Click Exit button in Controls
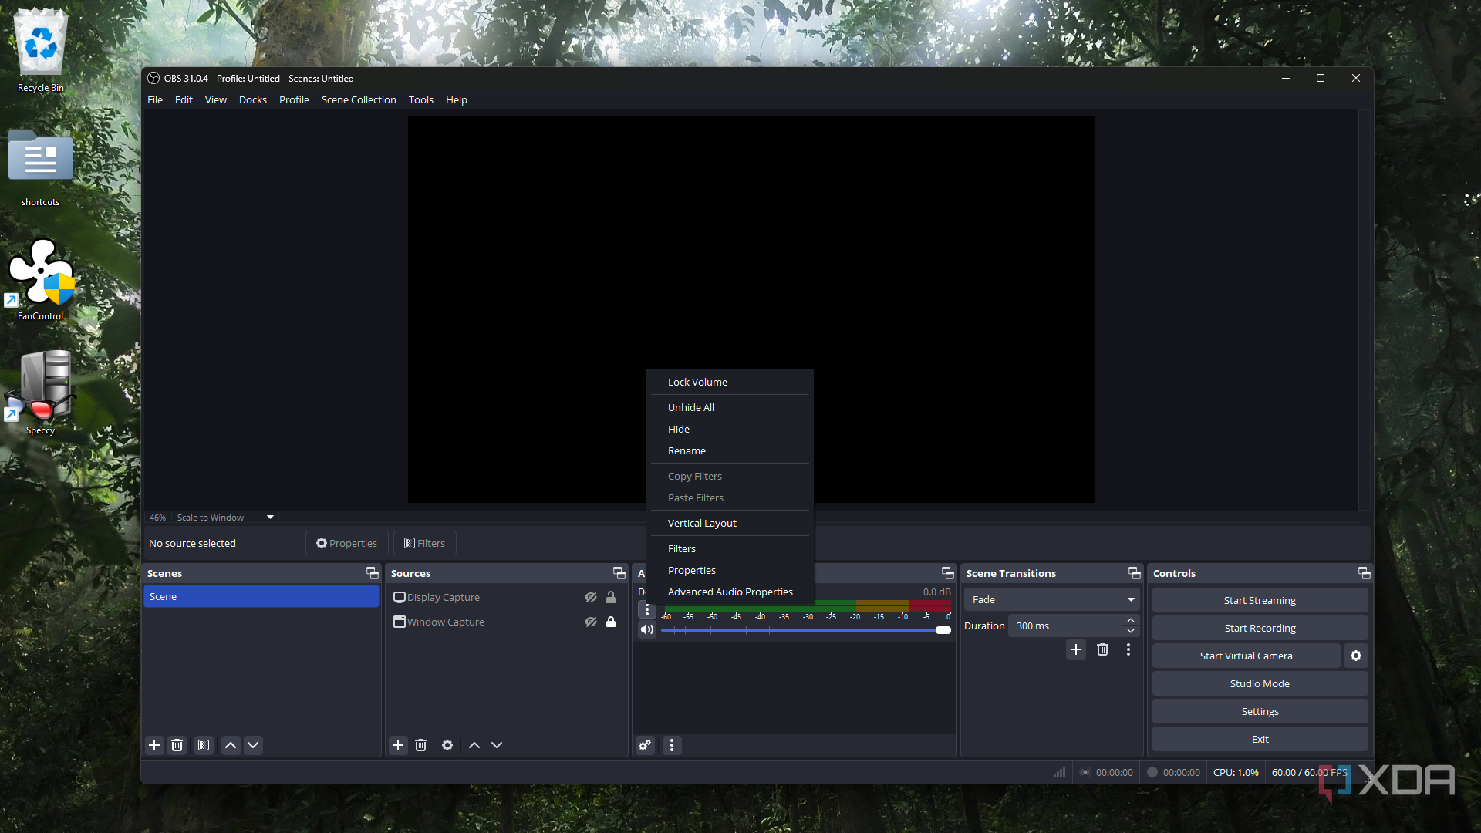Image resolution: width=1481 pixels, height=833 pixels. [1260, 739]
